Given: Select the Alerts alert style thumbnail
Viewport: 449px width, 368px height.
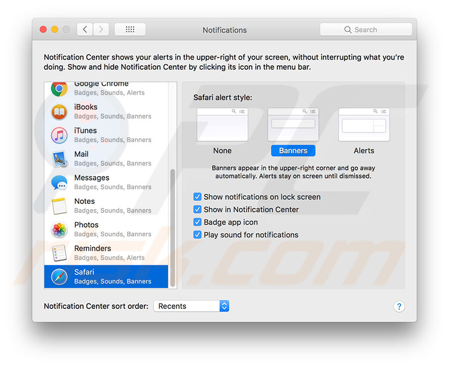Looking at the screenshot, I should (x=364, y=124).
